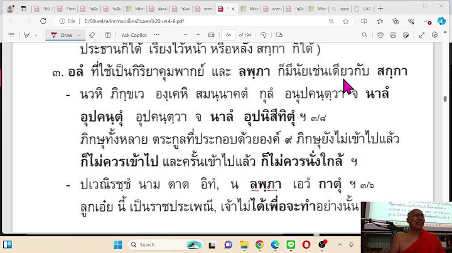View site information for the File URL
This screenshot has height=253, width=452.
pos(67,21)
